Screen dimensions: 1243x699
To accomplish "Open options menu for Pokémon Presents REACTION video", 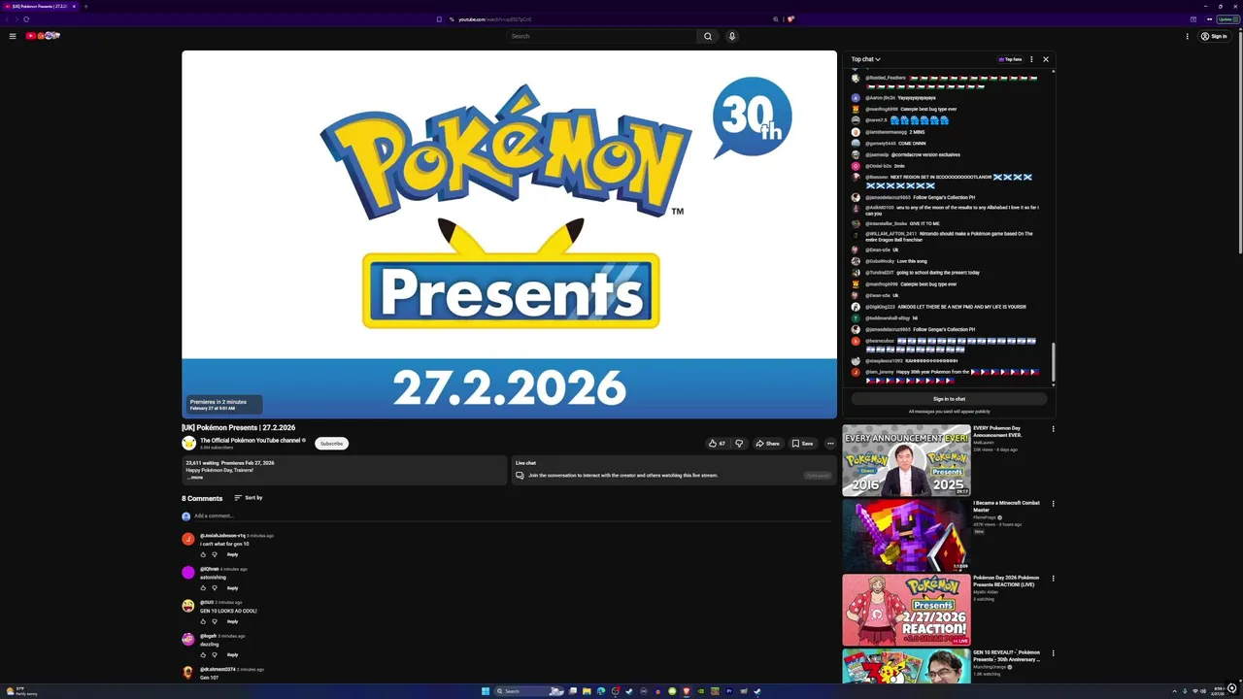I will (1053, 579).
